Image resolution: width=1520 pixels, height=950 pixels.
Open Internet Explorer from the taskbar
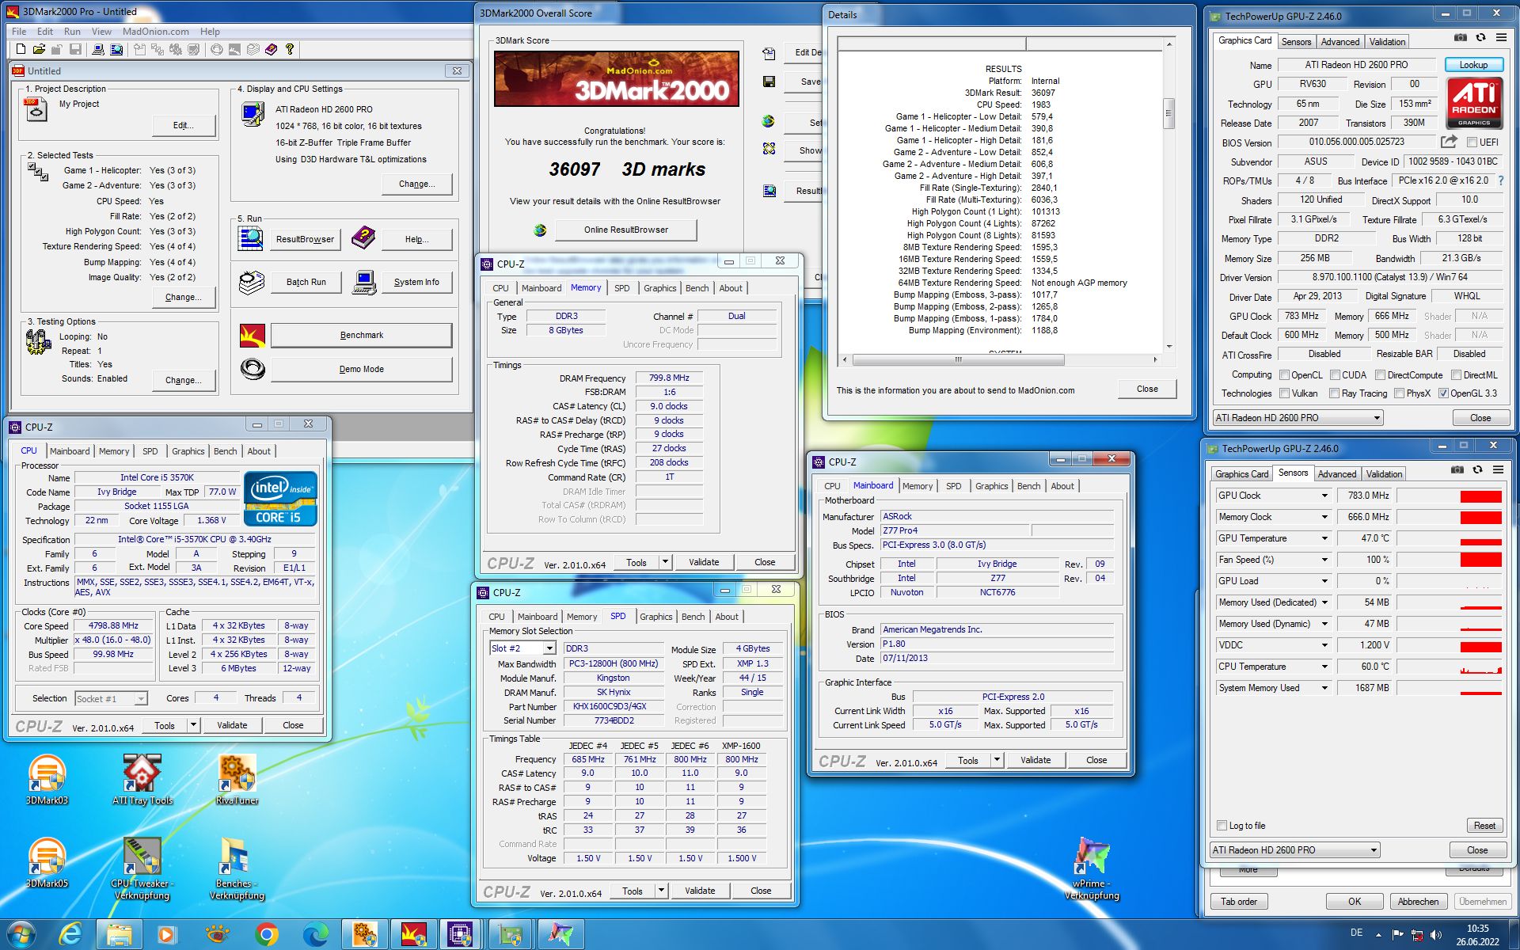click(x=70, y=935)
